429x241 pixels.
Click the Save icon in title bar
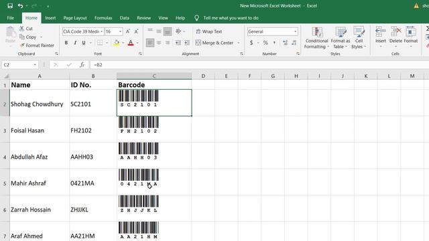pyautogui.click(x=10, y=6)
